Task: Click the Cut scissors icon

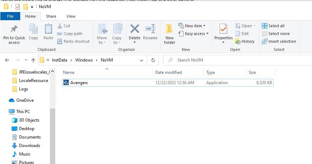Action: point(60,26)
